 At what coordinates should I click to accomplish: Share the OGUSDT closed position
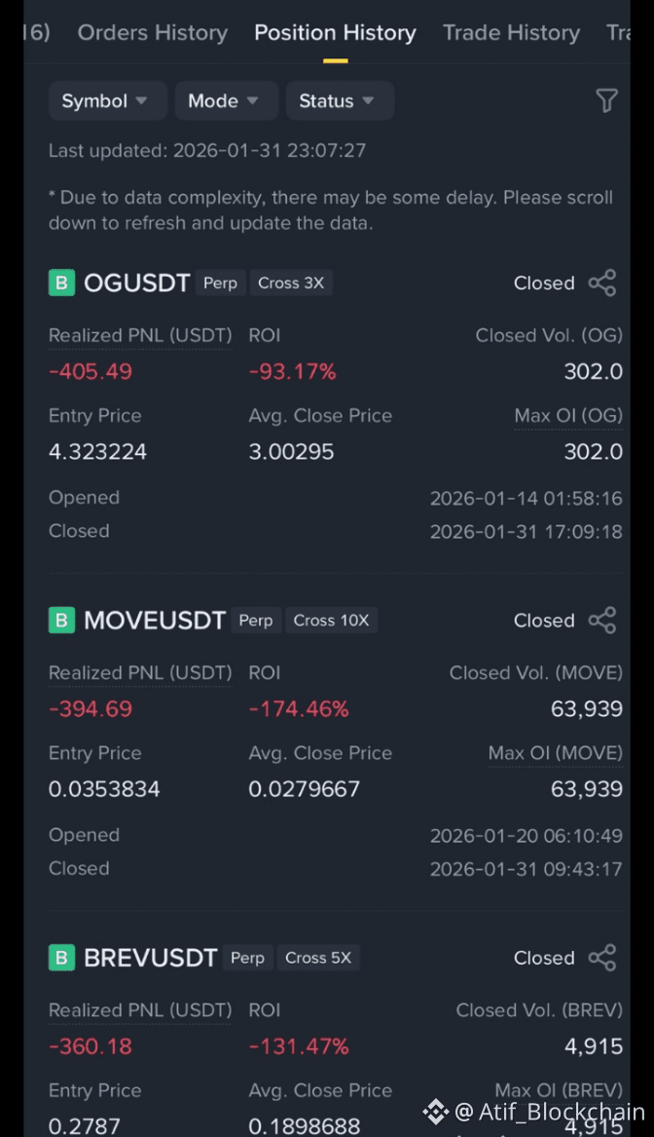[x=602, y=283]
